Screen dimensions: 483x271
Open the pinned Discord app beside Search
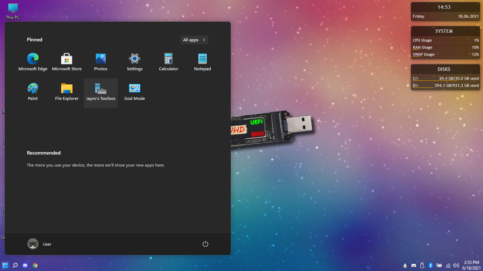coord(25,265)
